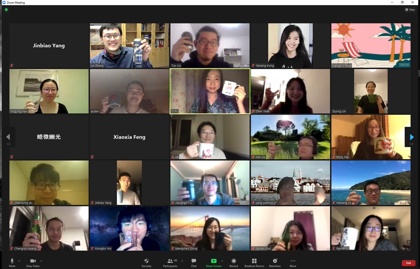Open Security shield options
Viewport: 420px width, 269px height.
point(146,262)
